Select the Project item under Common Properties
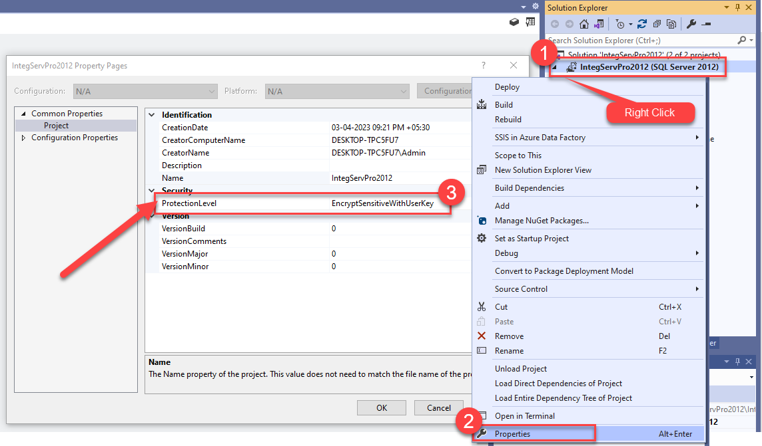Viewport: 762px width, 446px height. (x=57, y=126)
